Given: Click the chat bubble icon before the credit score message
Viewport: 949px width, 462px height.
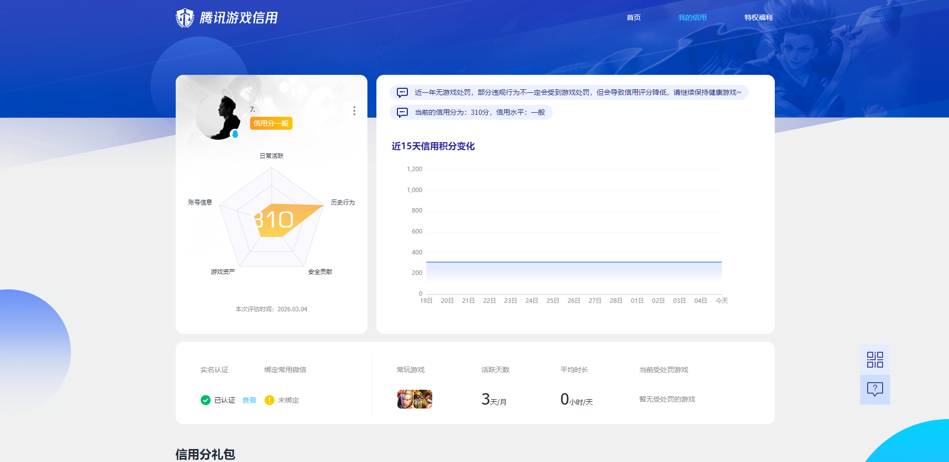Looking at the screenshot, I should click(x=402, y=112).
